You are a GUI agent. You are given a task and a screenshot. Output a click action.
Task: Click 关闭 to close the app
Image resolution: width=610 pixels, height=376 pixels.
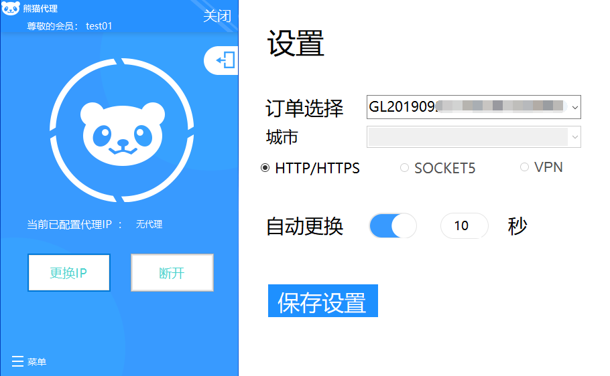click(x=217, y=16)
